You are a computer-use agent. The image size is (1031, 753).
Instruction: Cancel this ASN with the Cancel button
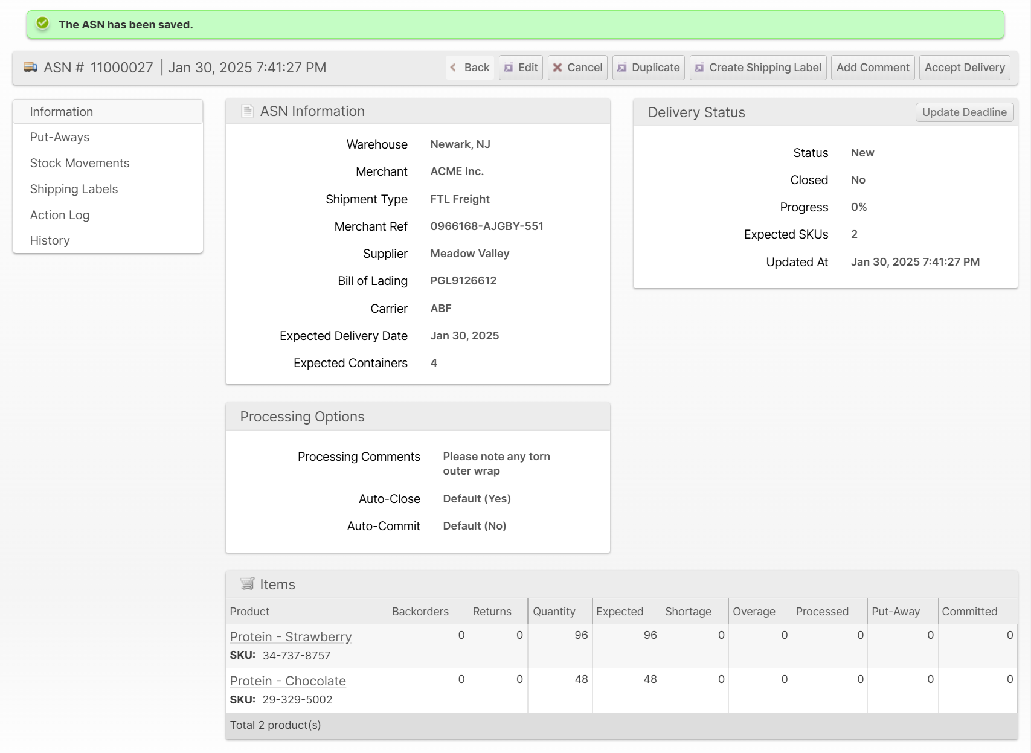pyautogui.click(x=577, y=68)
